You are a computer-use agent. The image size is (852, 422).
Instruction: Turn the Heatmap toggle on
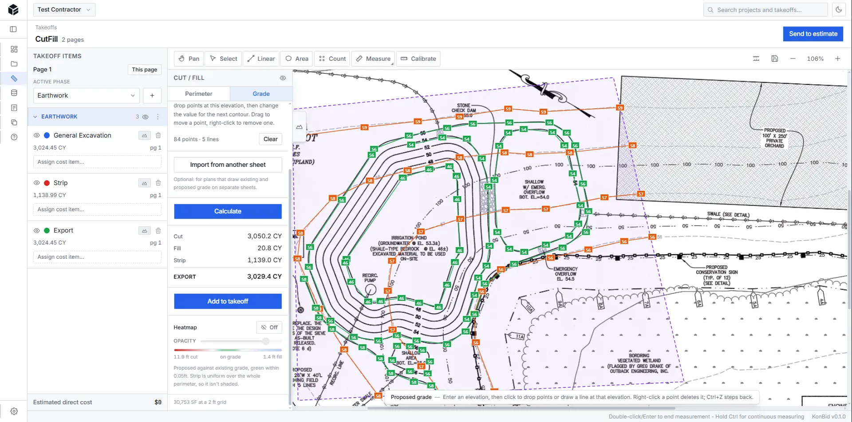[269, 327]
